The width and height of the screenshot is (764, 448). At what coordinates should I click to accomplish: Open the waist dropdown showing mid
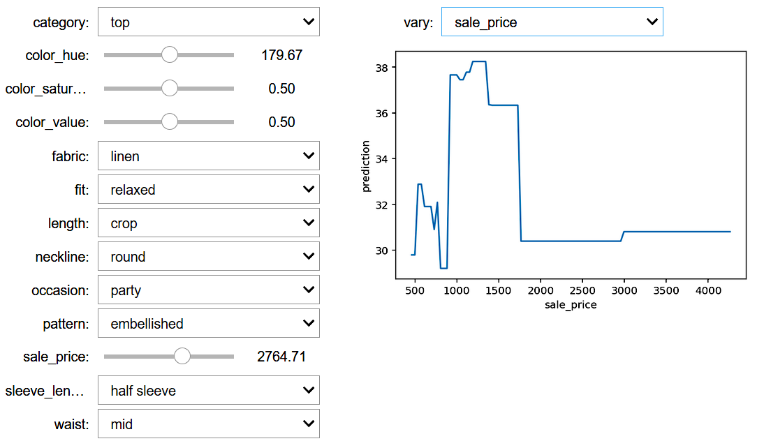(208, 424)
